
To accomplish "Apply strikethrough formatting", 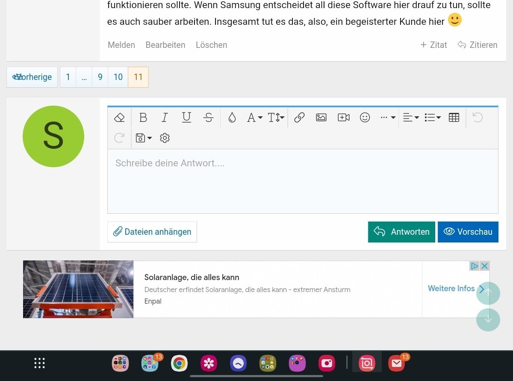I will (209, 118).
